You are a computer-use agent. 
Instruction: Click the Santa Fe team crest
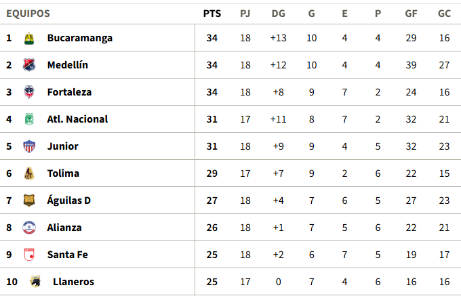point(29,255)
